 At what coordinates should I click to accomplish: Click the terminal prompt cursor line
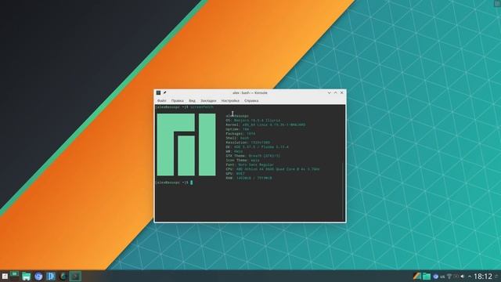tap(174, 183)
